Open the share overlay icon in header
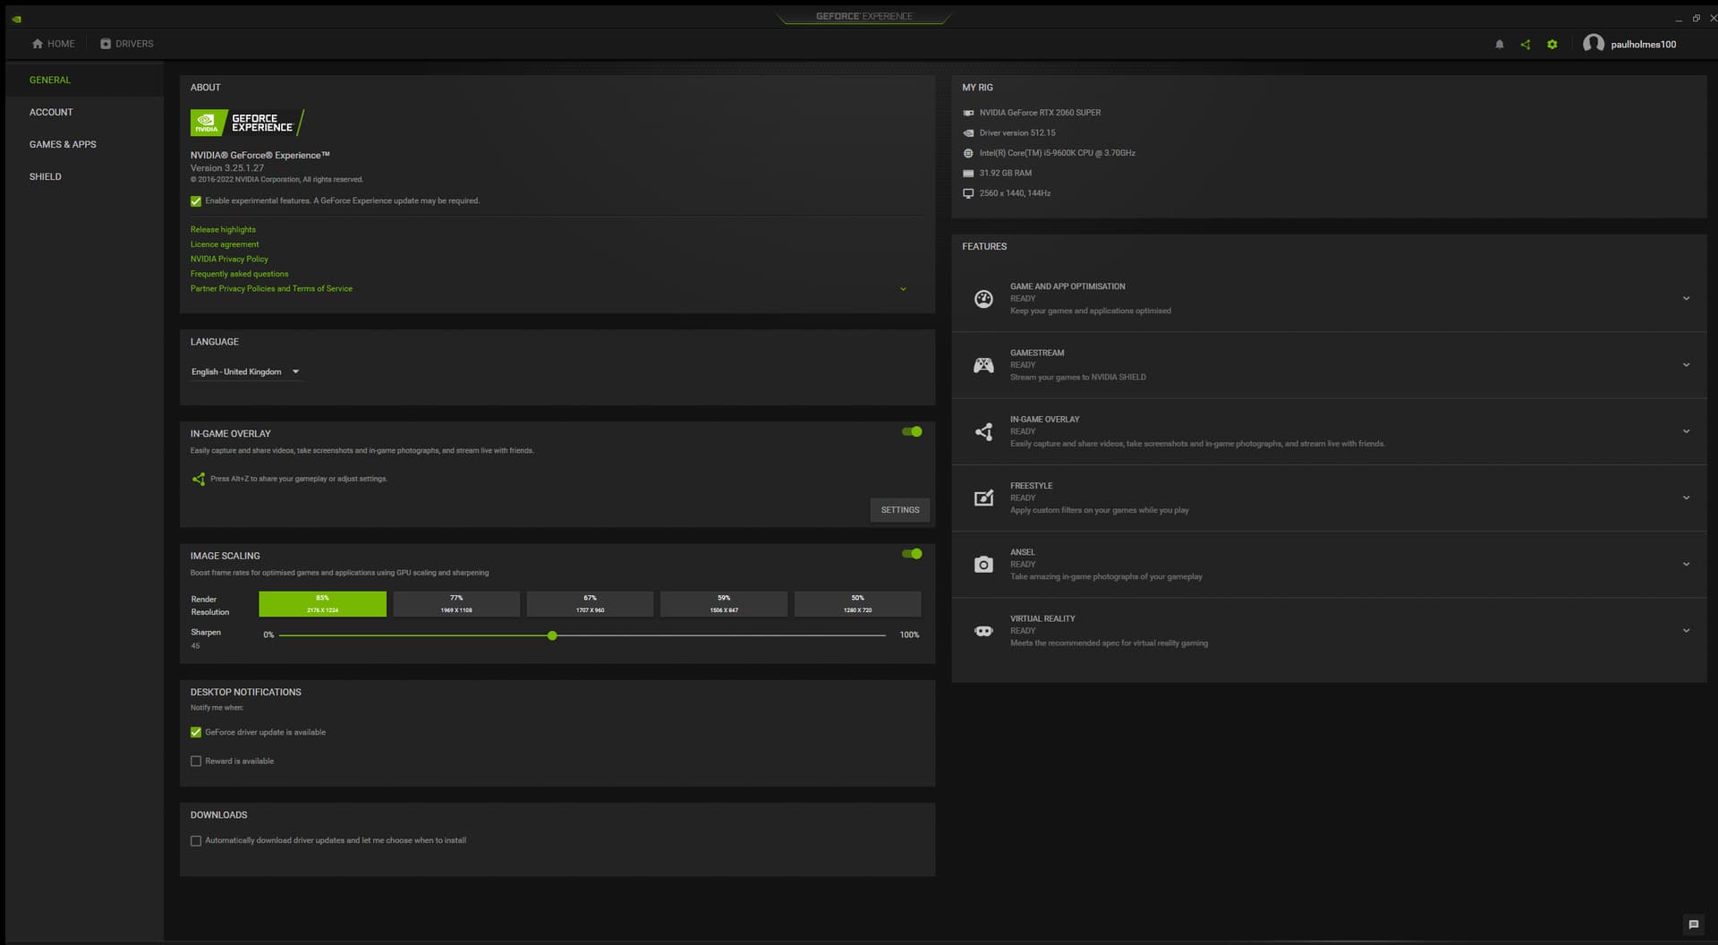The width and height of the screenshot is (1718, 945). pos(1526,45)
